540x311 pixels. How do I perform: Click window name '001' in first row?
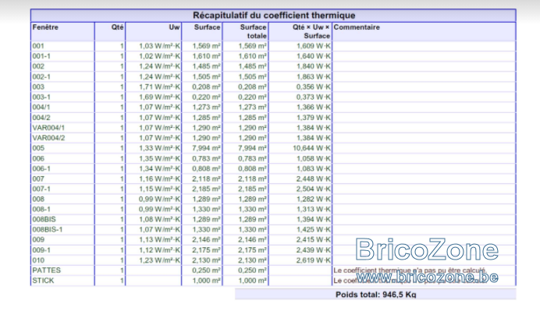tap(38, 46)
